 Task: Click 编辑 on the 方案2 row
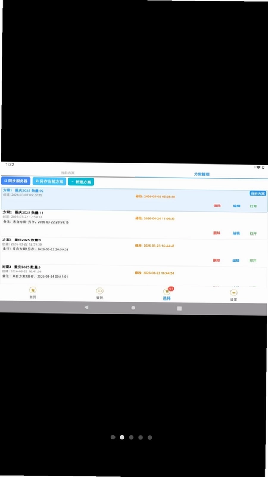236,233
